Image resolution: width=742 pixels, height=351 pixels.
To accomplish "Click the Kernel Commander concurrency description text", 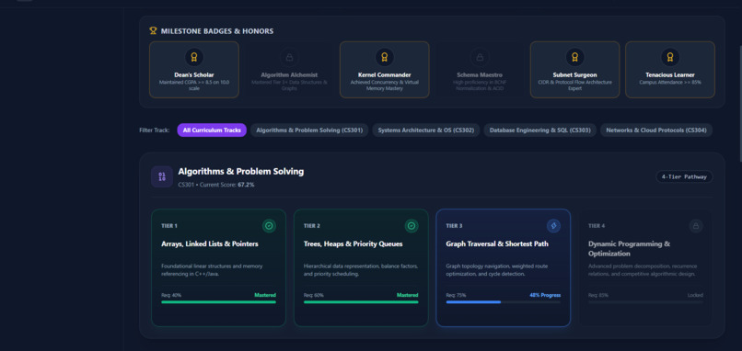I will coord(384,85).
